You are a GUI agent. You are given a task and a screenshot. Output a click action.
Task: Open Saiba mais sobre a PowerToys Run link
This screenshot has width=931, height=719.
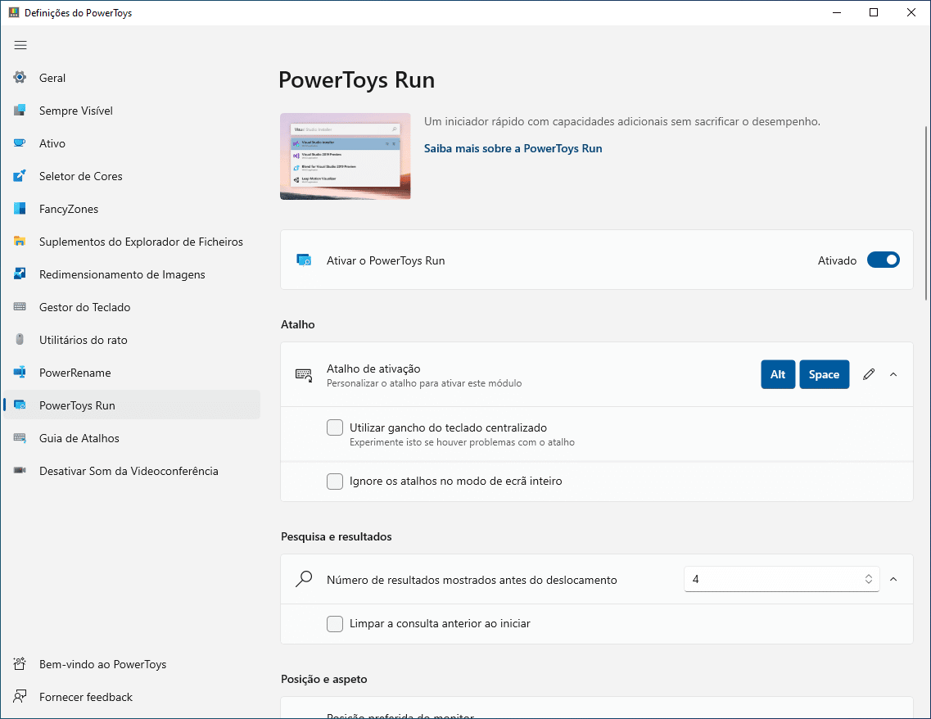[x=513, y=148]
